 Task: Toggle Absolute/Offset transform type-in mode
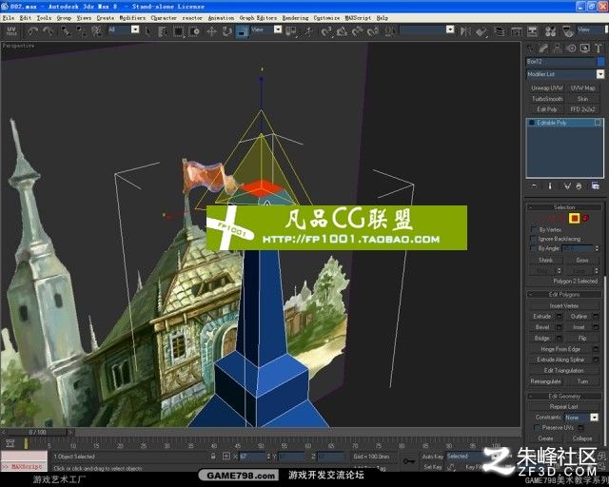coord(226,457)
